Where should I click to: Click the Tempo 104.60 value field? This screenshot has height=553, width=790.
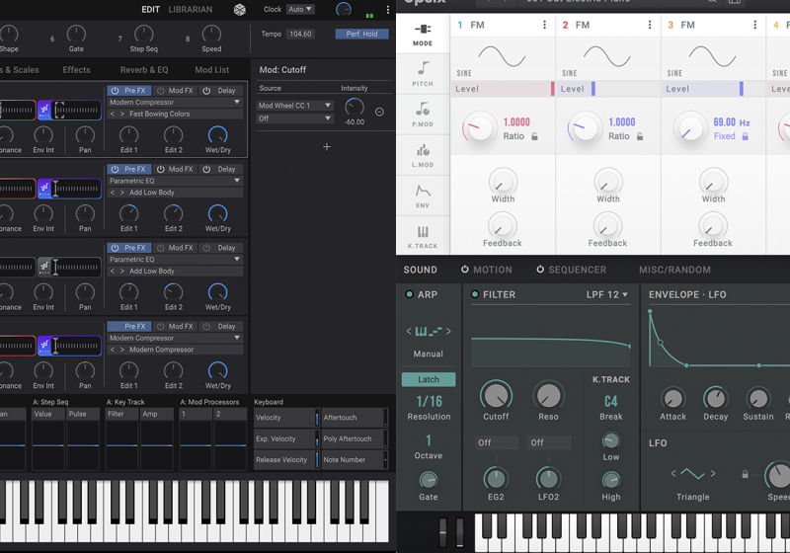(x=300, y=34)
